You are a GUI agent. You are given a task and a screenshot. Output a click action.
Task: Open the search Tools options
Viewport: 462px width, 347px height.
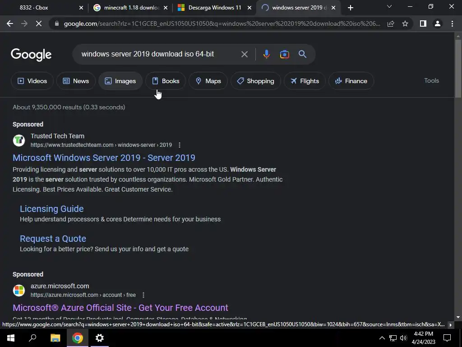431,80
